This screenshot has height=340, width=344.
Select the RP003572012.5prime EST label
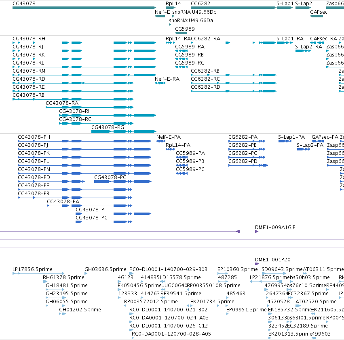(151, 302)
